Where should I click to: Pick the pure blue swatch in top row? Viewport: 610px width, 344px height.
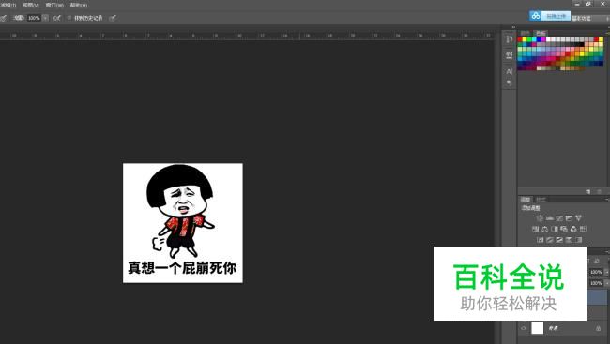539,39
